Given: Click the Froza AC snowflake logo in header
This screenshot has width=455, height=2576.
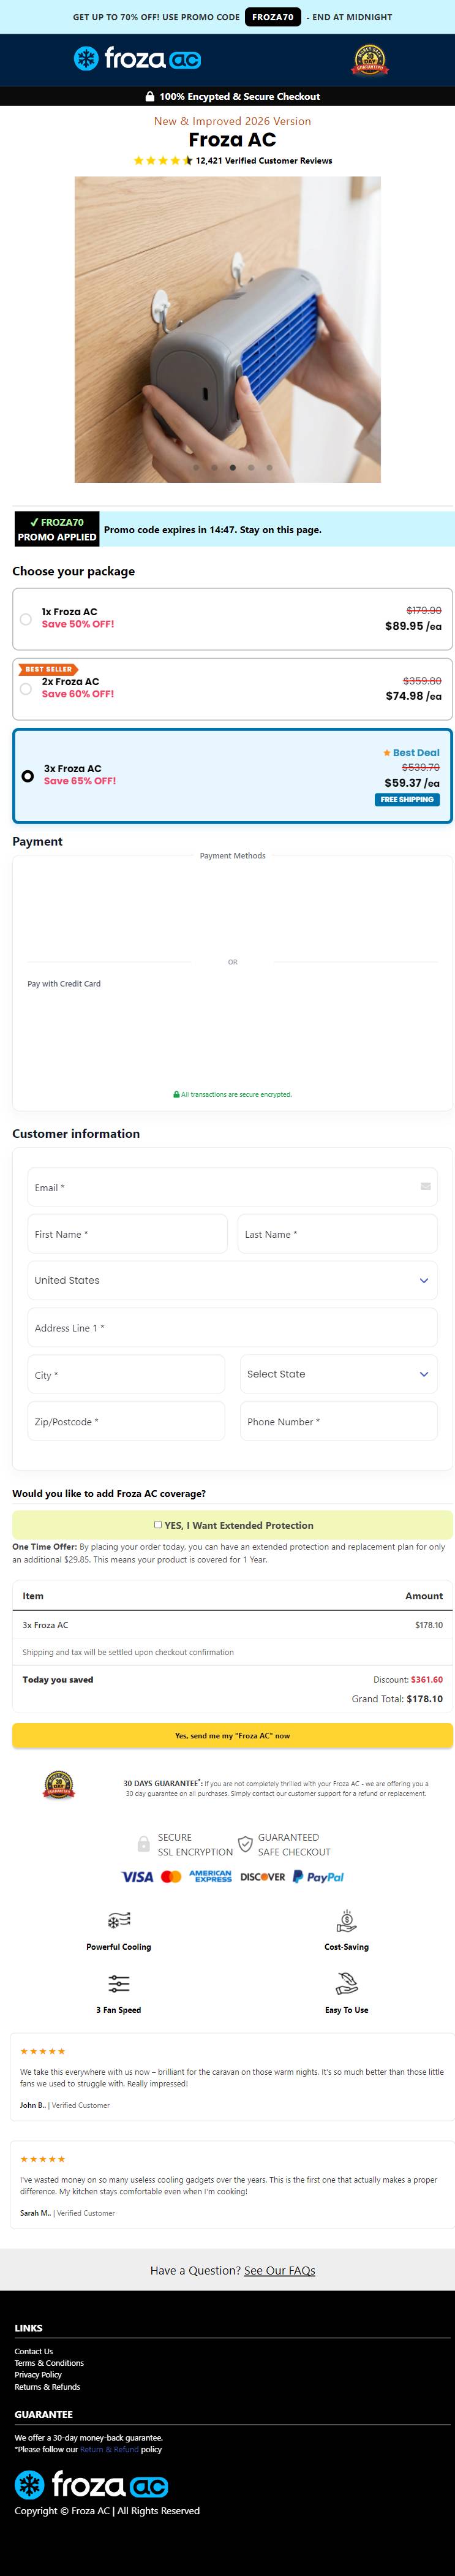Looking at the screenshot, I should tap(137, 59).
